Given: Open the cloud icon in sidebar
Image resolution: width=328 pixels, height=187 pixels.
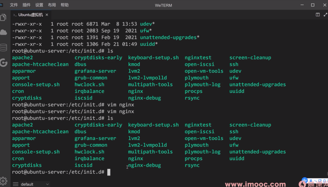Looking at the screenshot, I should [3, 32].
